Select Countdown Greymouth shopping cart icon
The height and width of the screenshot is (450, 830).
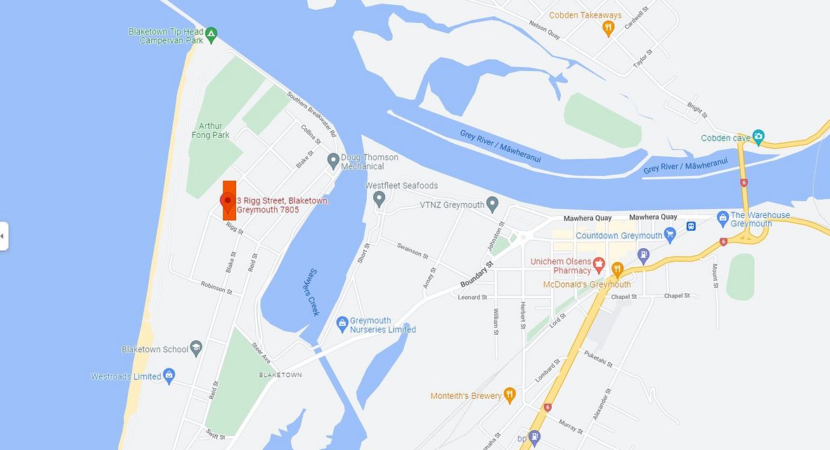pyautogui.click(x=670, y=235)
